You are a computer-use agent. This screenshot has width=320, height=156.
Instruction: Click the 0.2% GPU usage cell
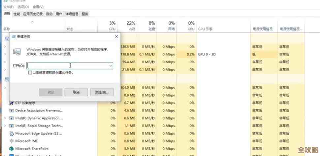(186, 54)
